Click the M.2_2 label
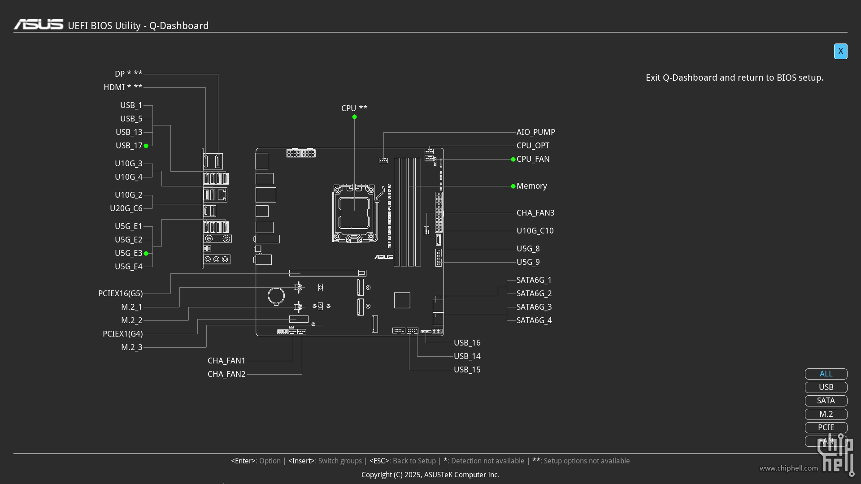This screenshot has width=861, height=484. click(x=131, y=320)
